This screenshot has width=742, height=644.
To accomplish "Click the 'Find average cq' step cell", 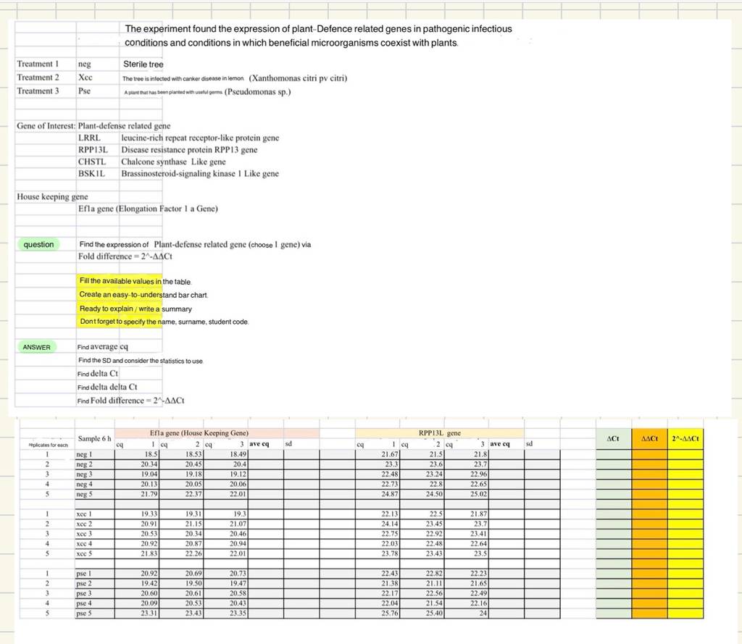I will coord(103,347).
